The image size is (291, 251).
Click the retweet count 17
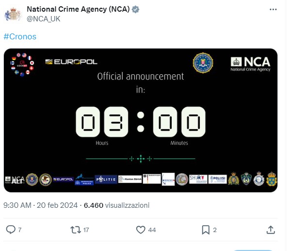point(86,230)
